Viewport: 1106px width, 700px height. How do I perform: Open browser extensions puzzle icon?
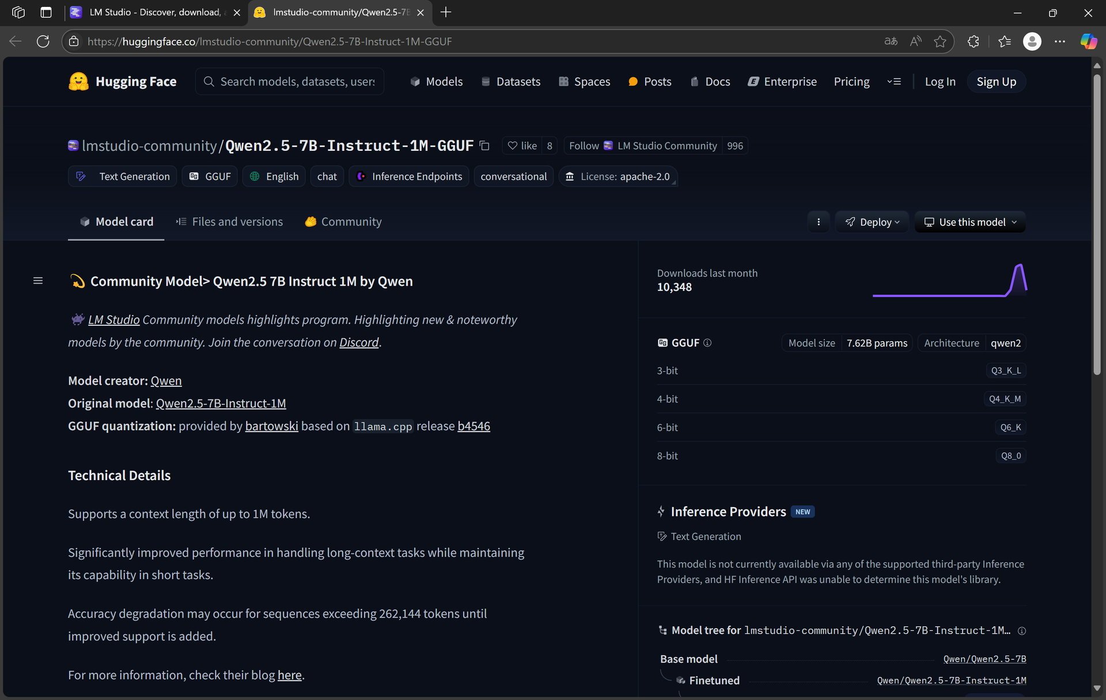[974, 41]
